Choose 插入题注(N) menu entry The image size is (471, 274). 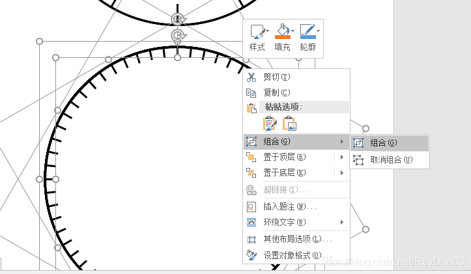point(296,206)
